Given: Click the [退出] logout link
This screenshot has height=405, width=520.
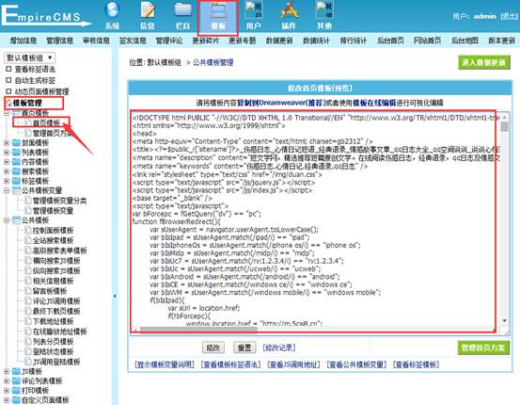Looking at the screenshot, I should tap(509, 16).
